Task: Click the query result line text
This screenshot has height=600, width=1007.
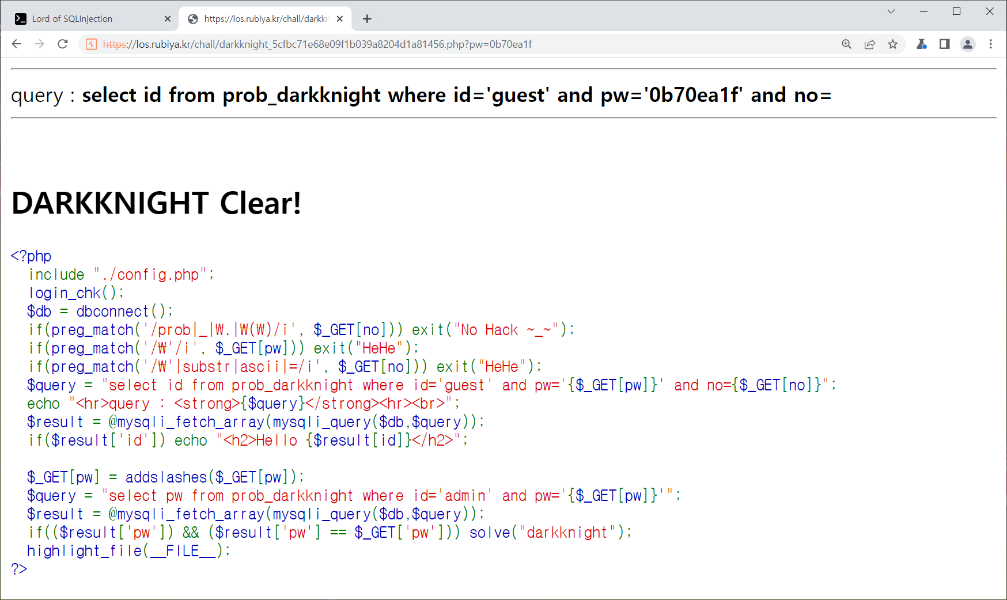Action: [x=421, y=95]
